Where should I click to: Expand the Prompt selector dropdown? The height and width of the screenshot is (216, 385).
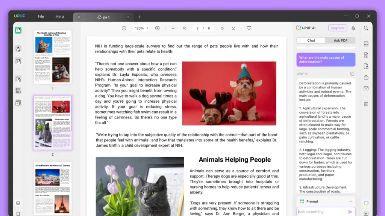[351, 201]
